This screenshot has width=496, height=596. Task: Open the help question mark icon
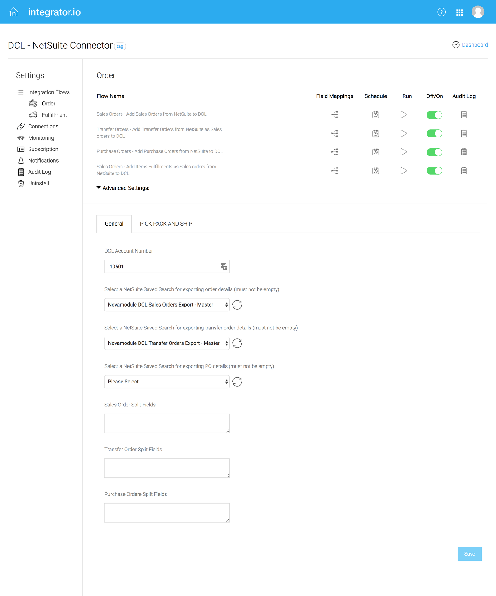pos(441,12)
